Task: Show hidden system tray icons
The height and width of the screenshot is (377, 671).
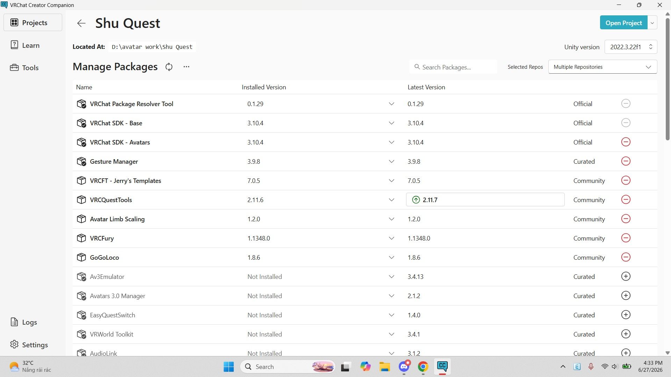Action: (x=563, y=367)
